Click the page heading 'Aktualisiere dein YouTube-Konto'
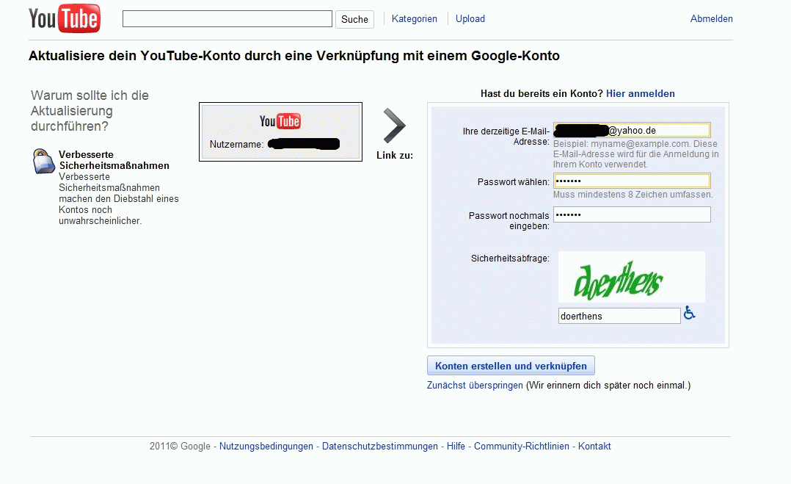The image size is (791, 484). click(x=294, y=56)
